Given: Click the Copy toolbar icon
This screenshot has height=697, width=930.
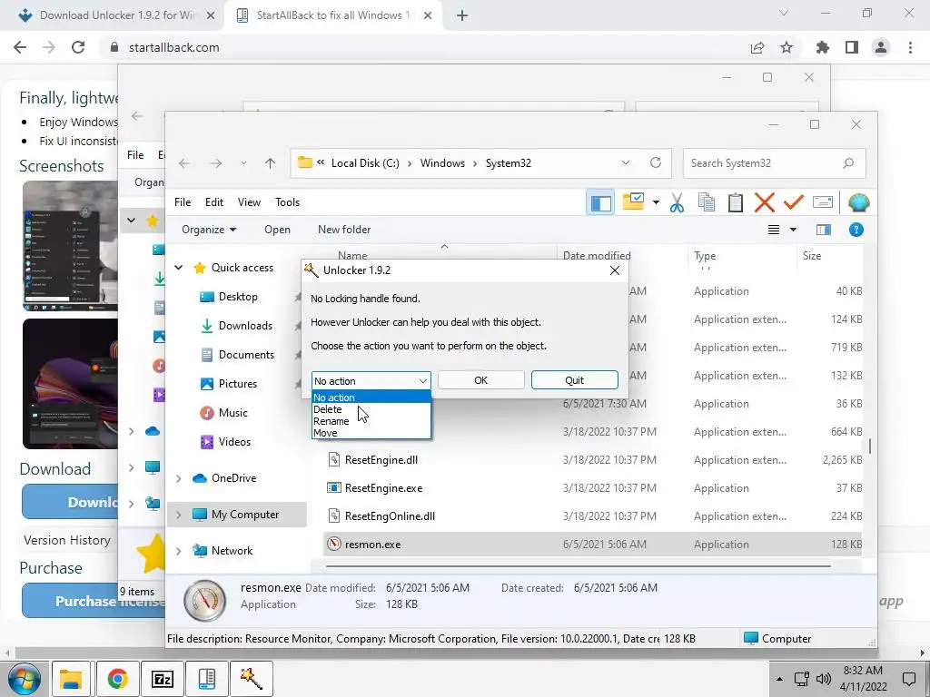Looking at the screenshot, I should 706,202.
